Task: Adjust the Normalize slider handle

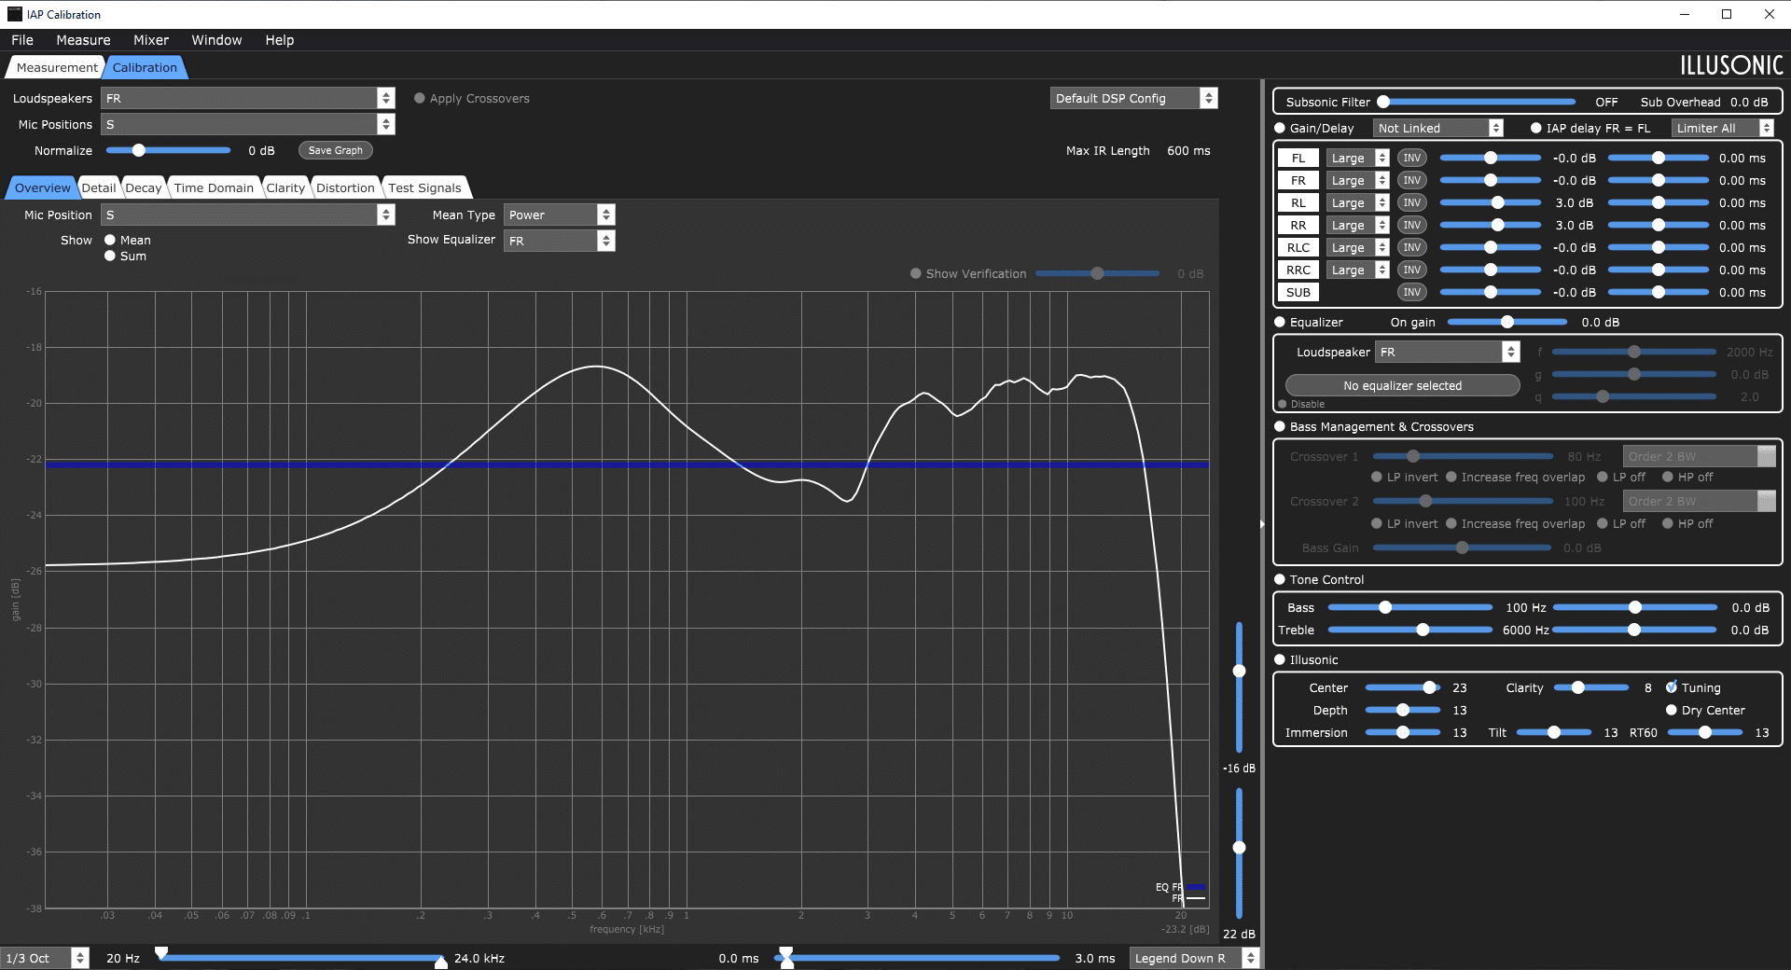Action: tap(139, 150)
